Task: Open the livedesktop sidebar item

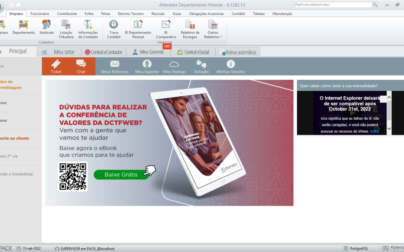Action: (x=16, y=174)
